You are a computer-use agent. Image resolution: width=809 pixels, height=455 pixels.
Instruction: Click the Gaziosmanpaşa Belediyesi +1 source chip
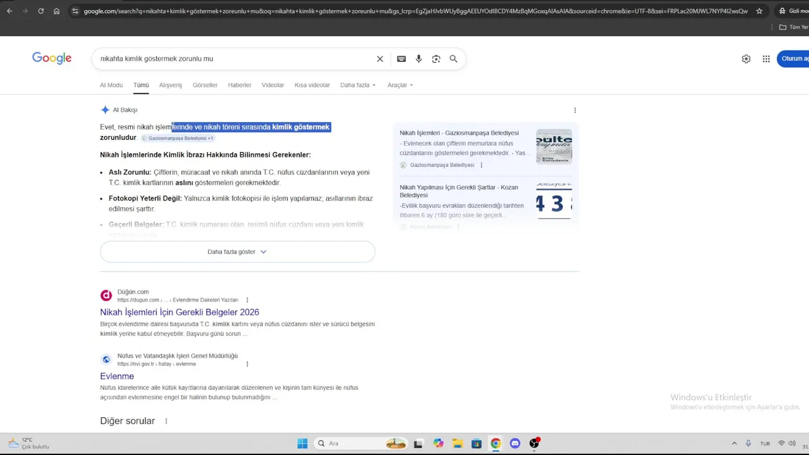178,138
